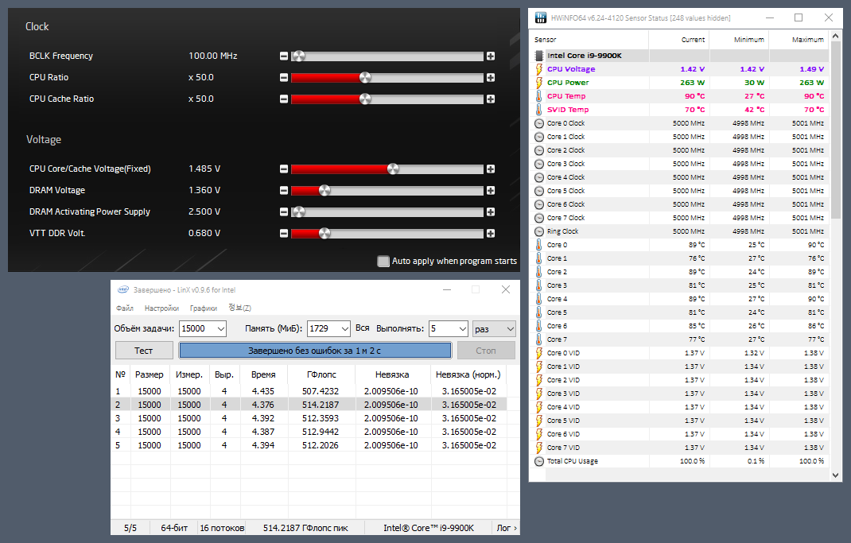Click the HWiNFO64 window title icon

[541, 18]
